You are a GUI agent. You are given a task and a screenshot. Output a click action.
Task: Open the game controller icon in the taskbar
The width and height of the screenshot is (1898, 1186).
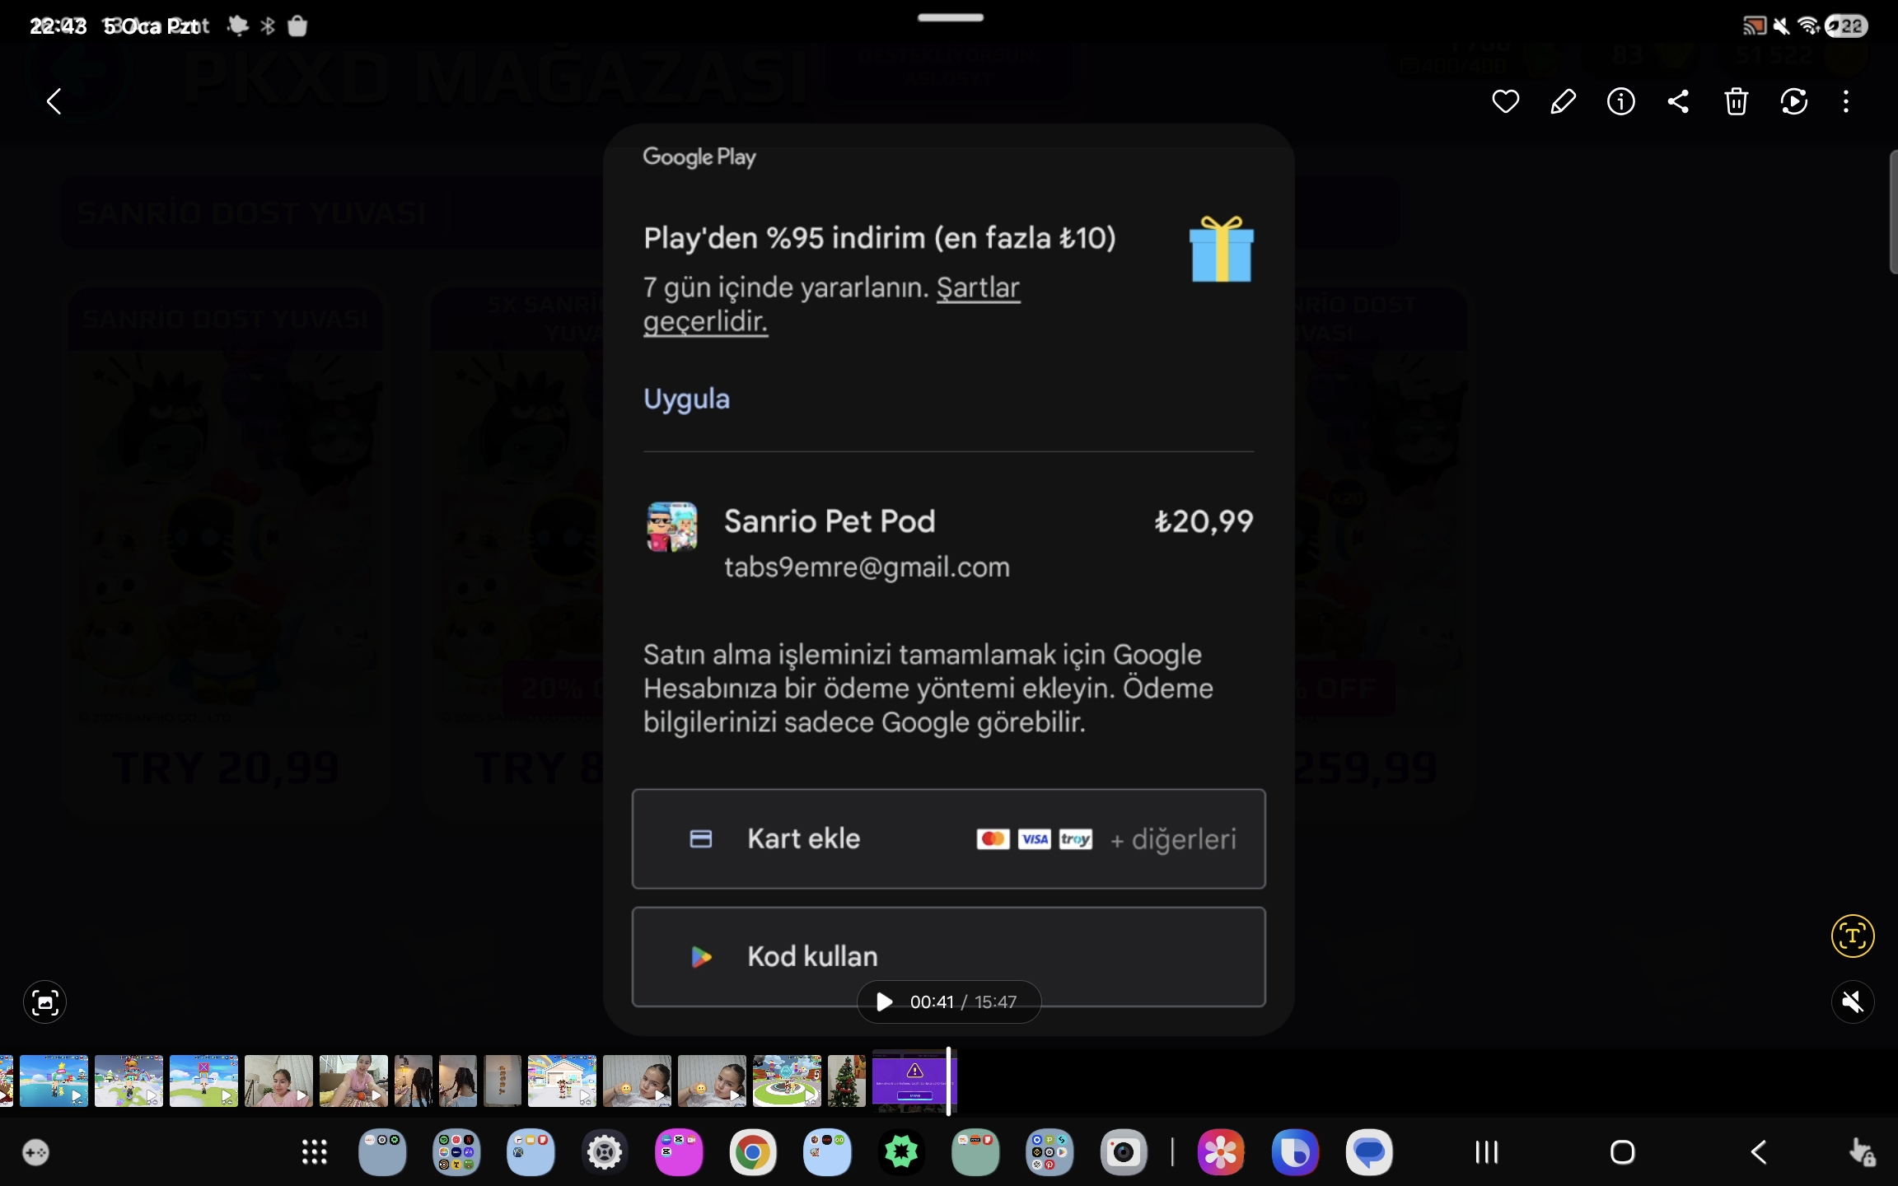point(36,1152)
